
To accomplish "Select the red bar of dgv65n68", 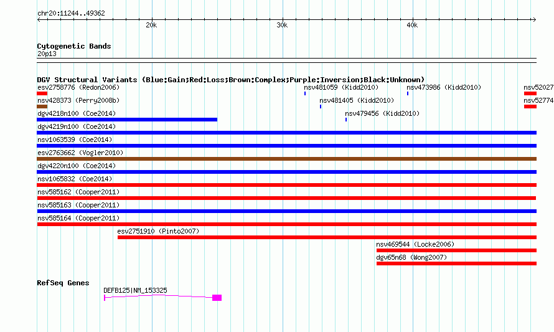I will pos(456,263).
